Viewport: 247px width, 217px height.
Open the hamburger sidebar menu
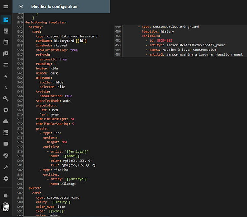(6, 7)
